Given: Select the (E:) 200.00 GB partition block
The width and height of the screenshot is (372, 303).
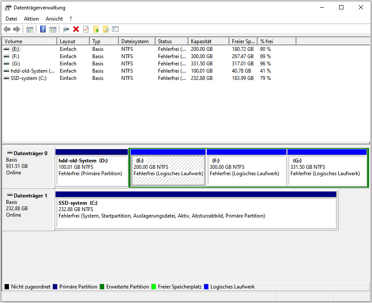Looking at the screenshot, I should pyautogui.click(x=168, y=168).
